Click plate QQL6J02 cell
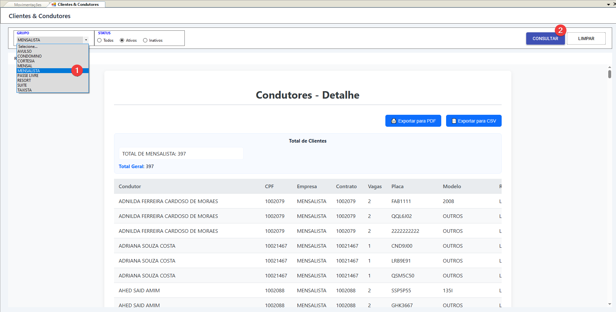616x312 pixels. [402, 216]
